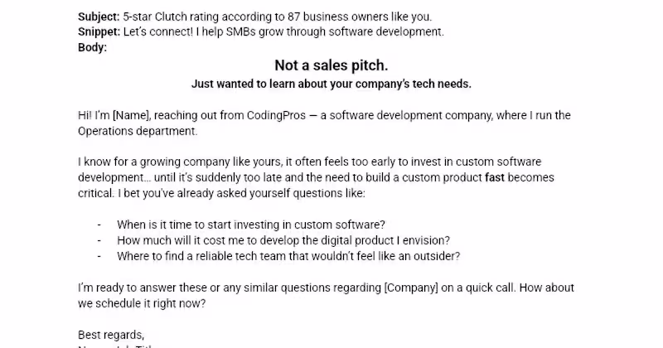Select the bullet about finding a reliable tech team
663x348 pixels.
pyautogui.click(x=288, y=255)
